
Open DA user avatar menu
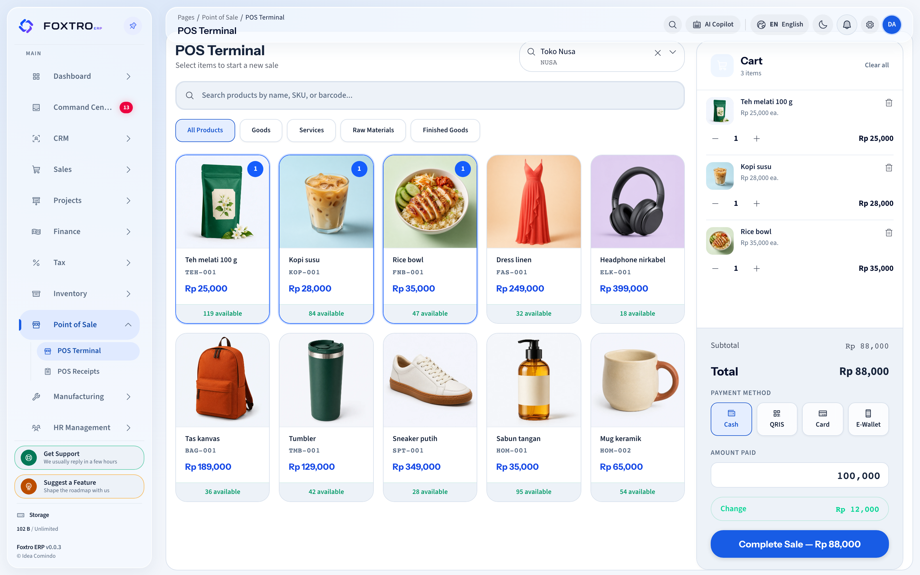892,25
